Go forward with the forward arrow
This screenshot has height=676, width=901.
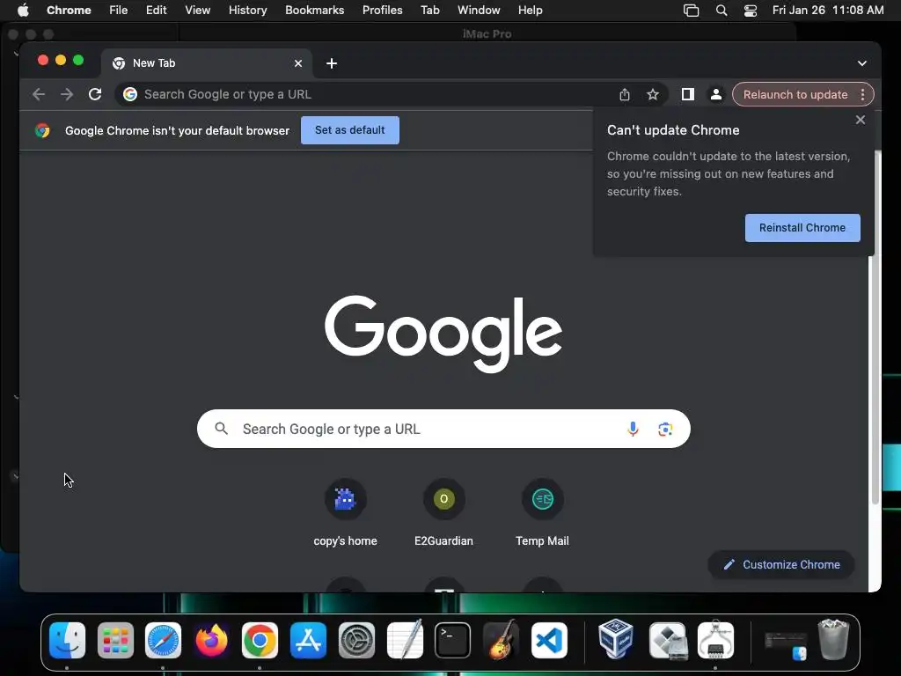point(67,94)
